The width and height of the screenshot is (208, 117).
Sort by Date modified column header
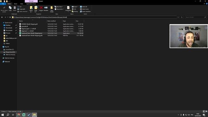point(54,21)
